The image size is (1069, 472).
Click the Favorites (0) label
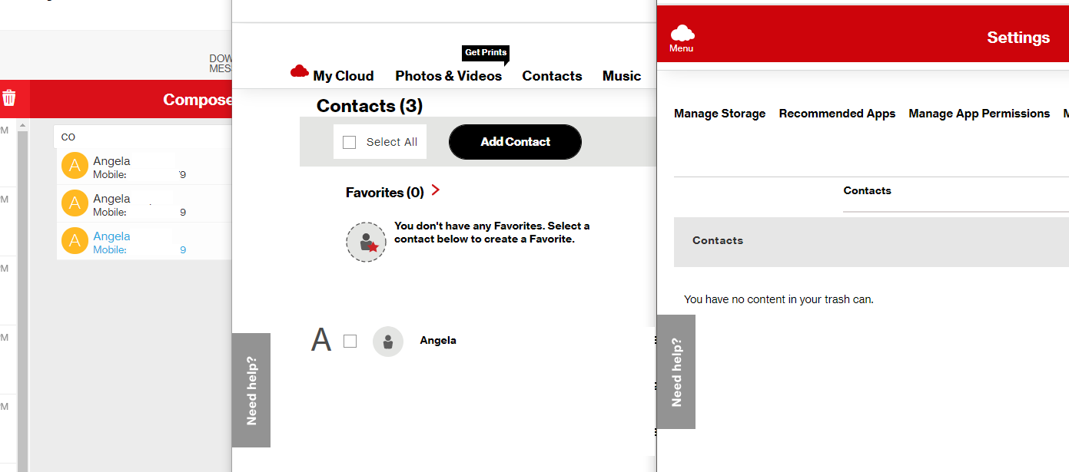384,193
